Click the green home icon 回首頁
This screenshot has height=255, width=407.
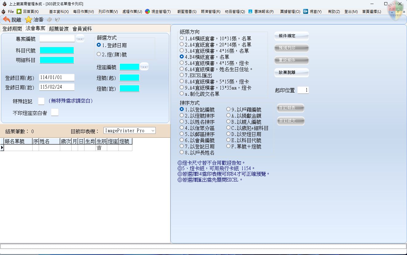[19, 11]
